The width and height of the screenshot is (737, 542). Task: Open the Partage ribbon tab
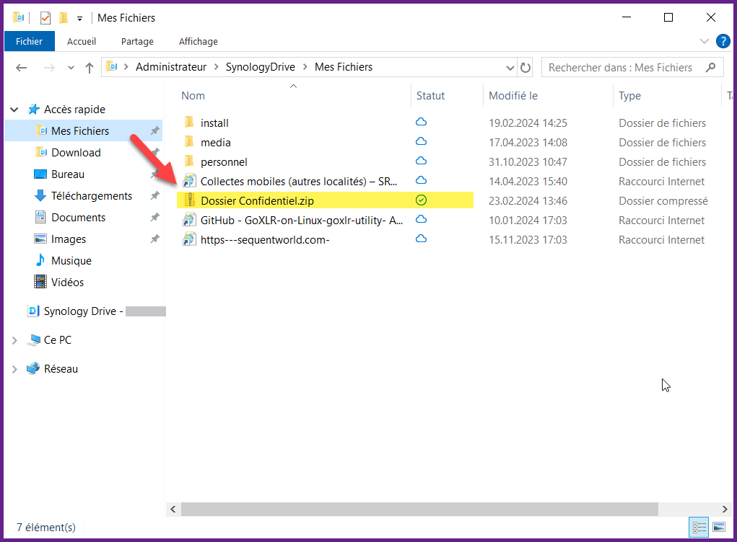tap(137, 42)
